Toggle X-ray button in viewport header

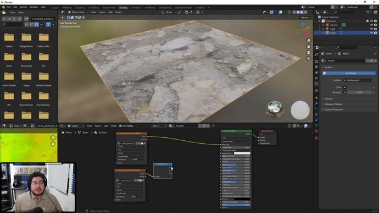[290, 12]
